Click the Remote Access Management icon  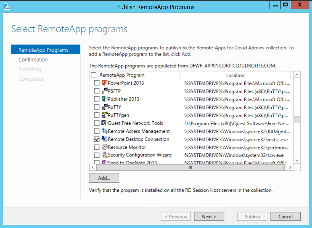(x=104, y=131)
